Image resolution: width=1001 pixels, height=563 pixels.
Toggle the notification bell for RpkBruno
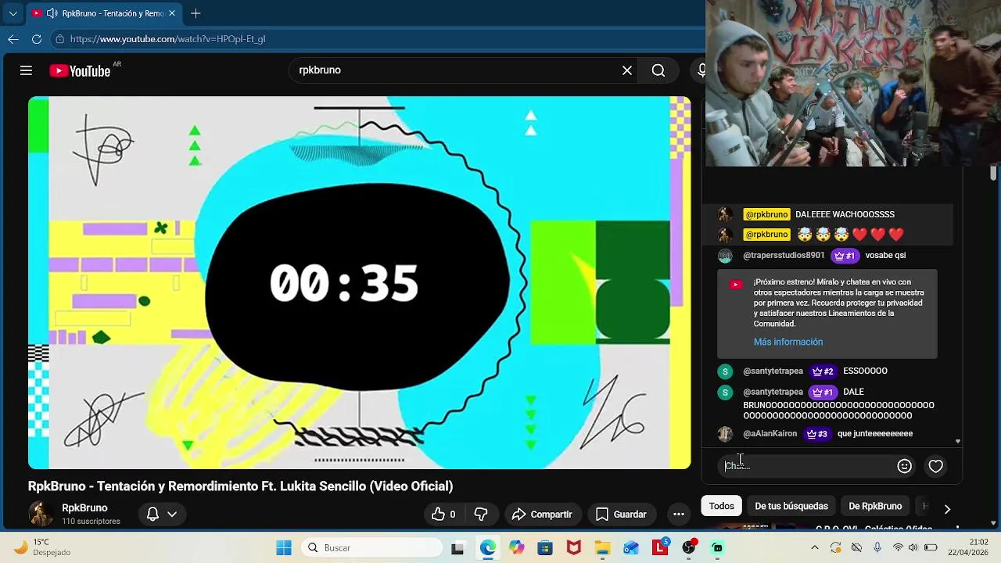[x=152, y=514]
